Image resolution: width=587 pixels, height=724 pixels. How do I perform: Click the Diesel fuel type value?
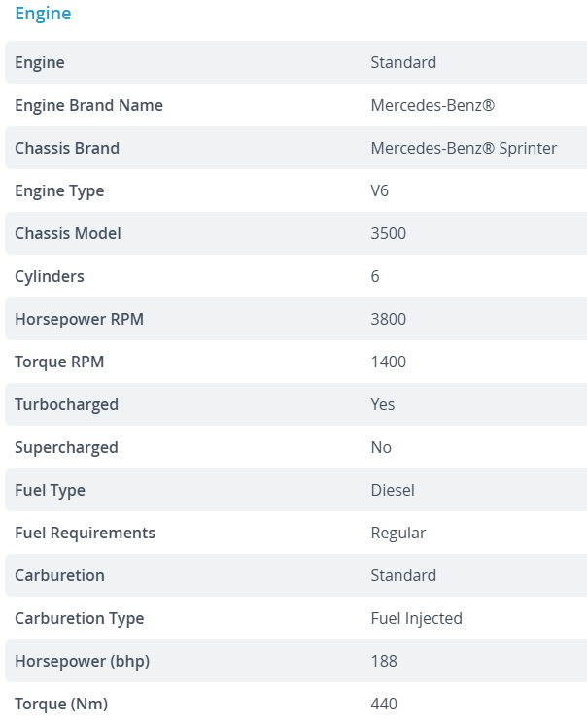click(x=393, y=490)
